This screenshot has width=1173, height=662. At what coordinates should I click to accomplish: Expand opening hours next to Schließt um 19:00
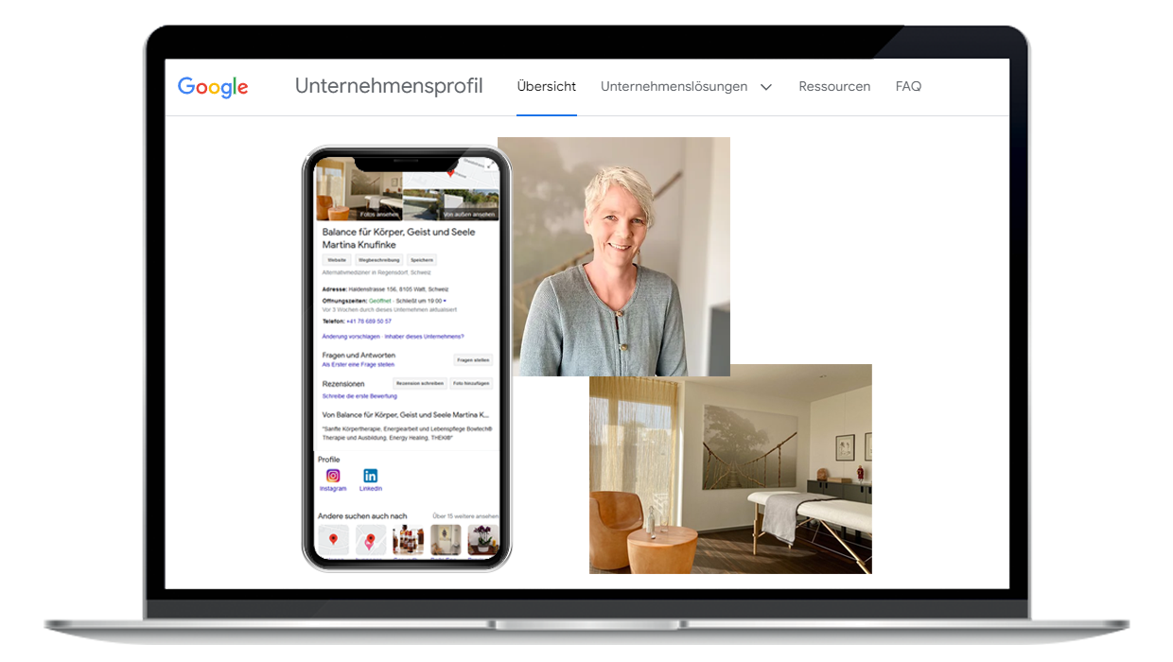pyautogui.click(x=446, y=300)
